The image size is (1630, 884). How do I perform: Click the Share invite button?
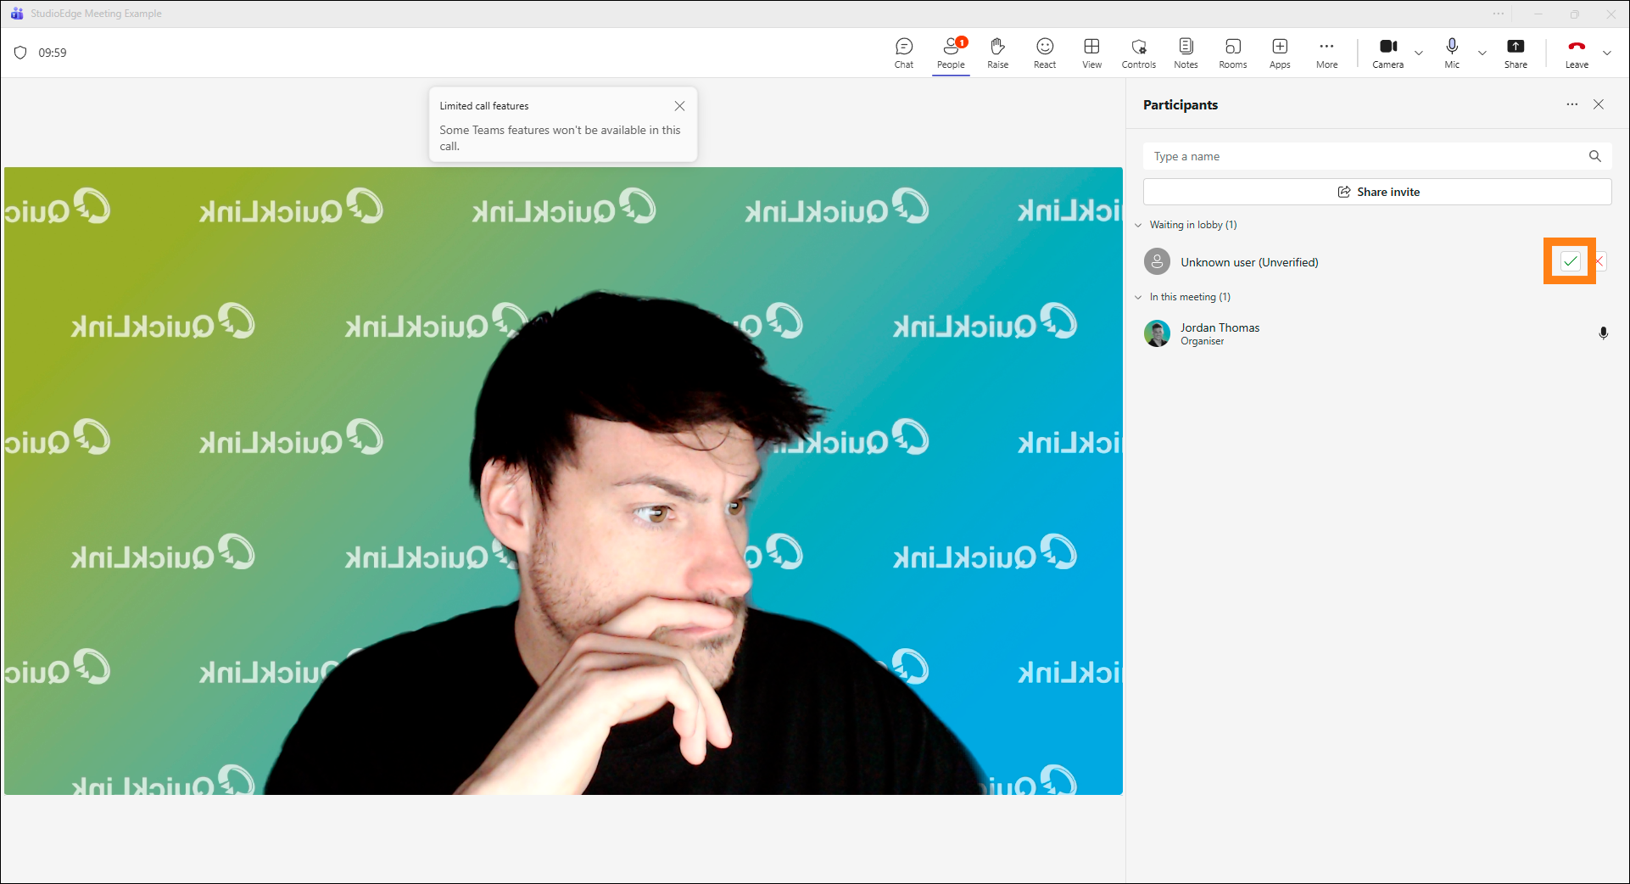(1377, 192)
